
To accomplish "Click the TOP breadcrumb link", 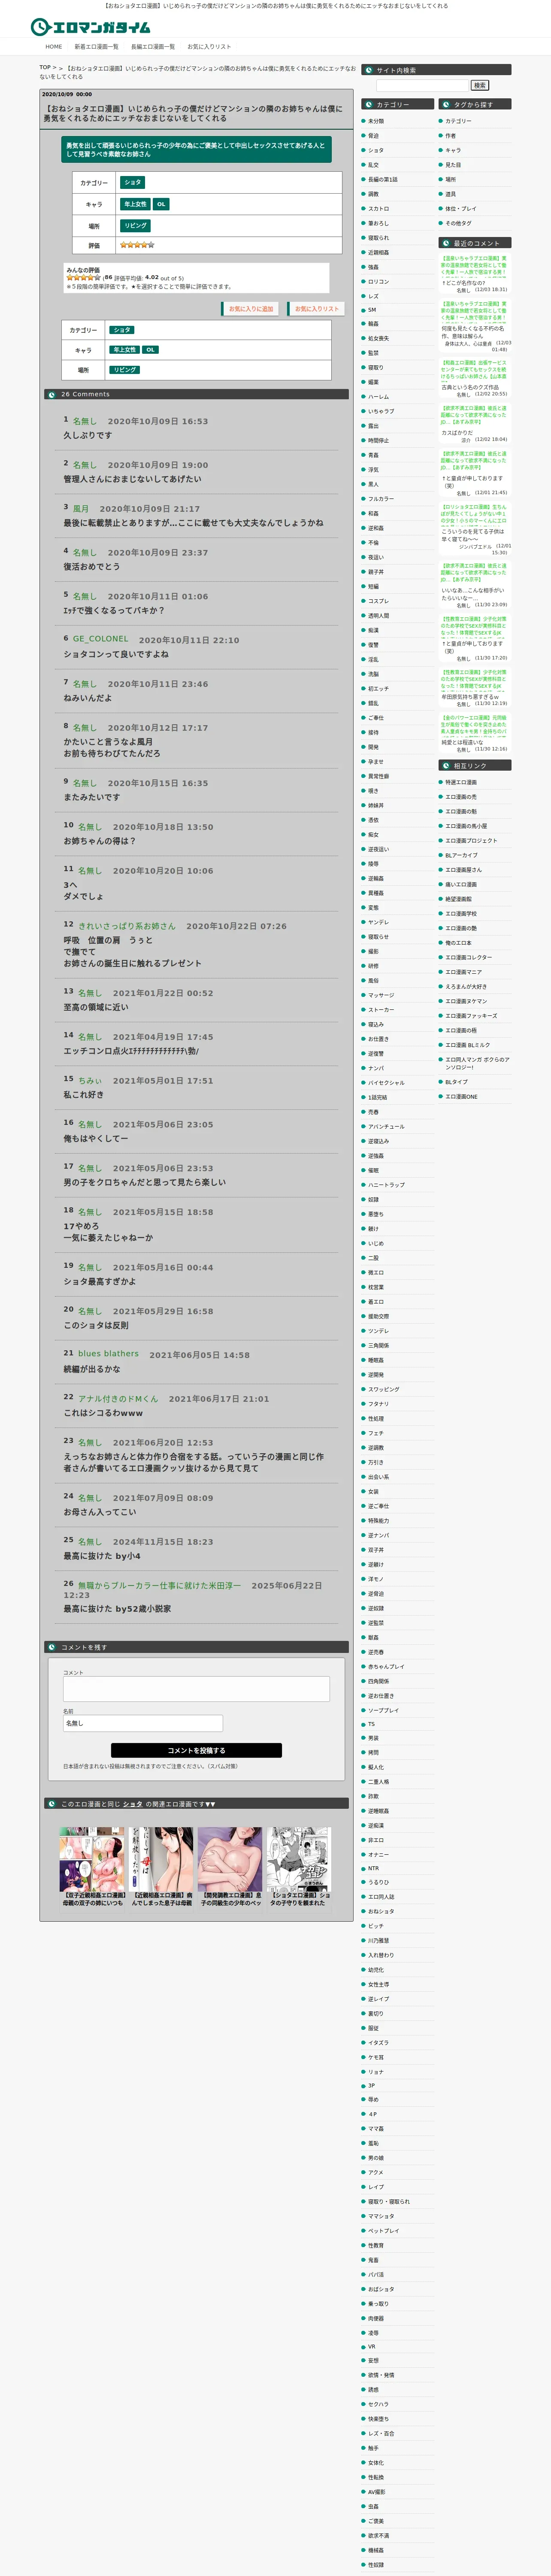I will (x=45, y=68).
